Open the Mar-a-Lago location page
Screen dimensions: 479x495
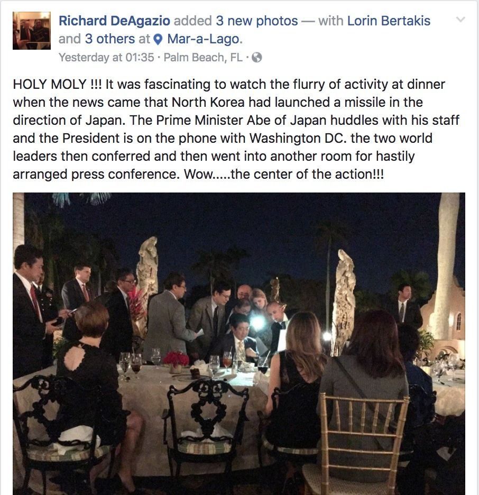[205, 39]
